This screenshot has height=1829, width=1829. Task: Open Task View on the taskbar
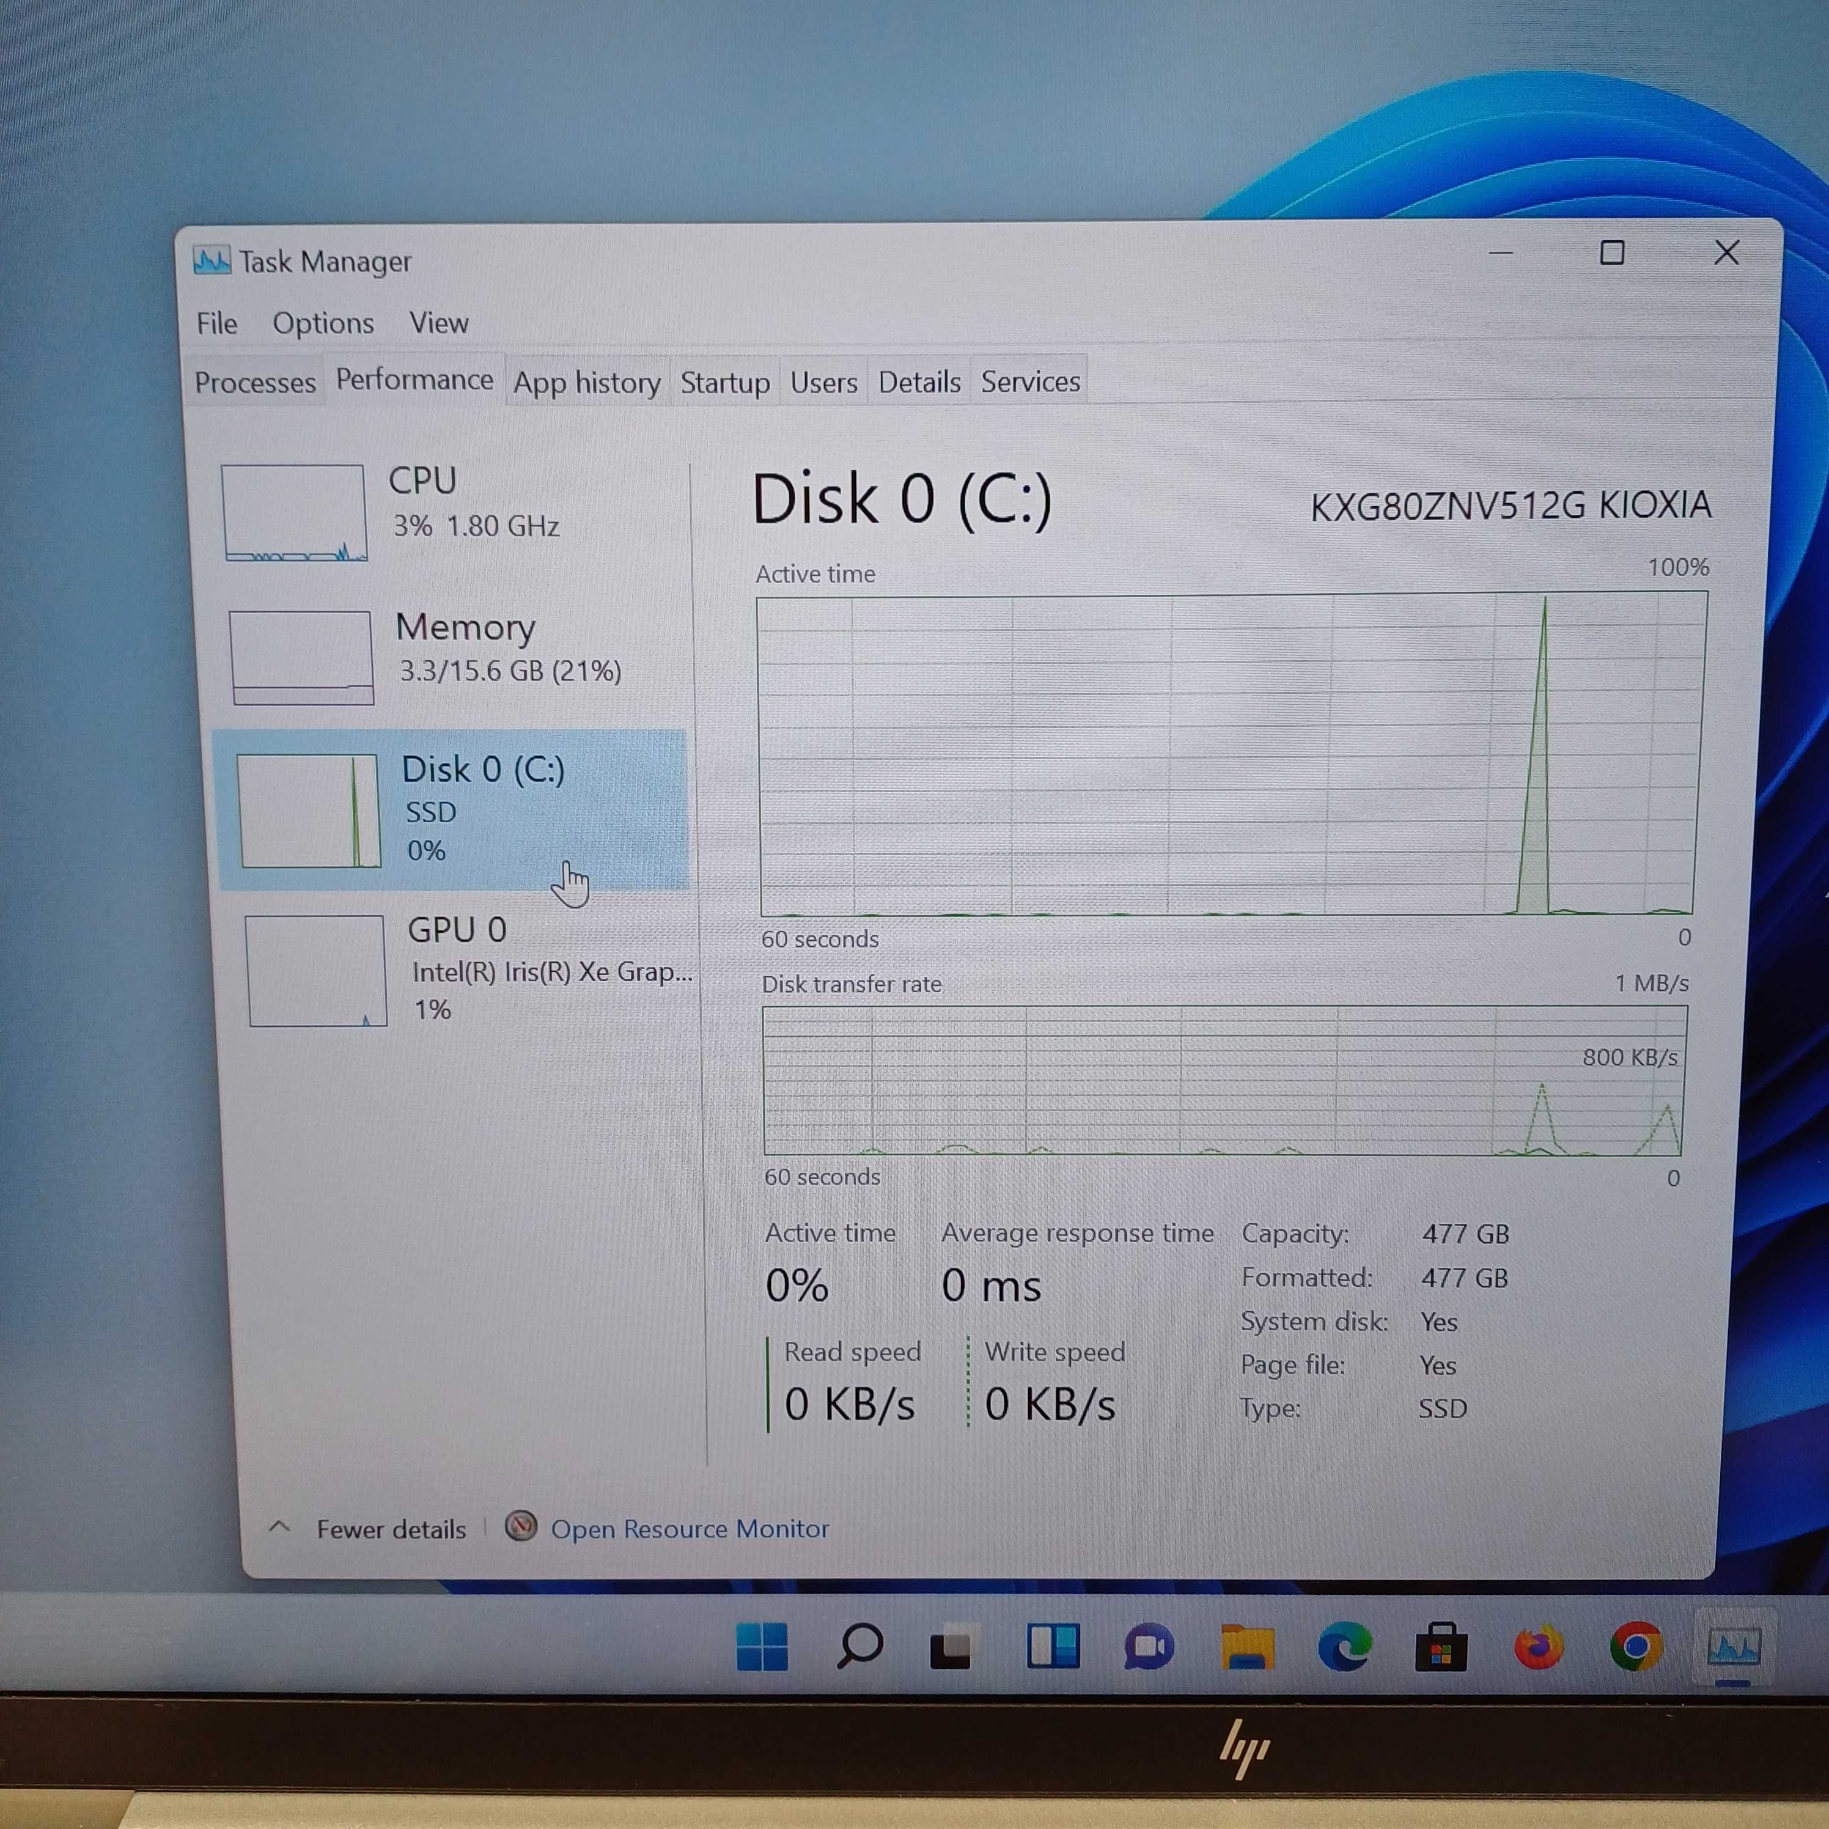[954, 1647]
